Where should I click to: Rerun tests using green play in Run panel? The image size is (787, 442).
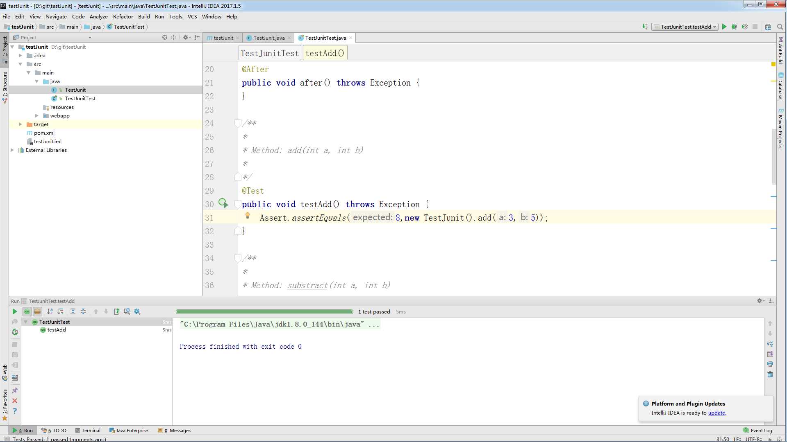click(x=15, y=311)
